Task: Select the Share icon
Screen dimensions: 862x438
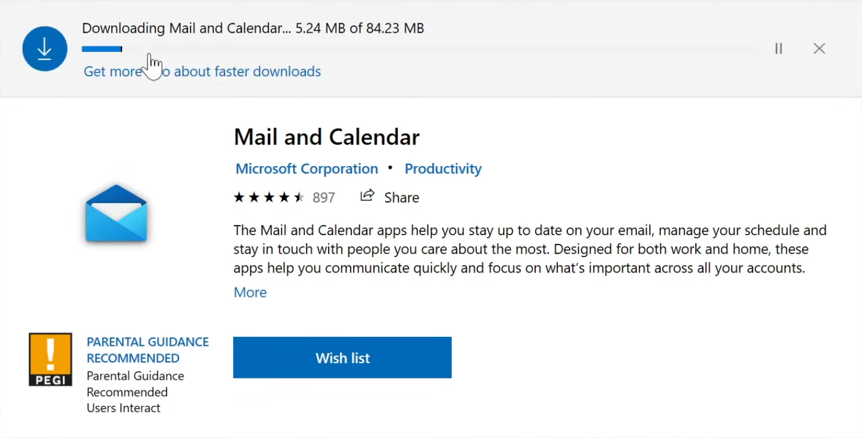Action: tap(367, 195)
